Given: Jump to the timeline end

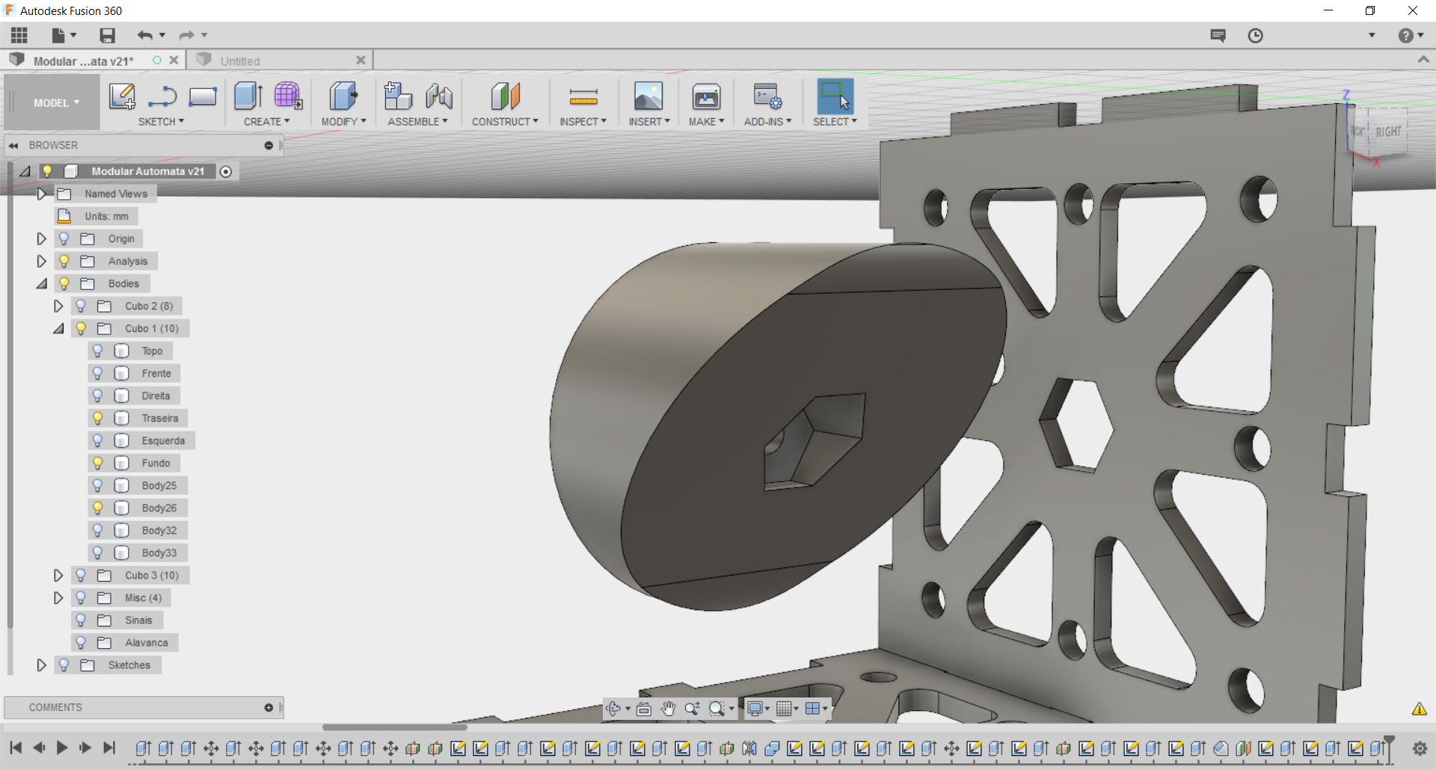Looking at the screenshot, I should [109, 748].
